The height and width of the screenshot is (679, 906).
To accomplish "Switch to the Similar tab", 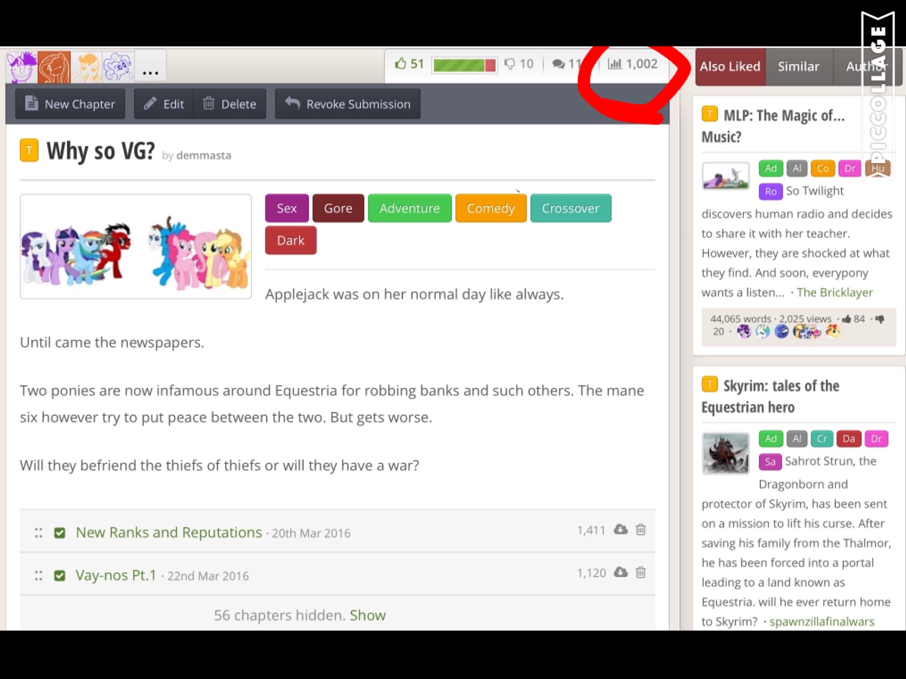I will pos(799,67).
